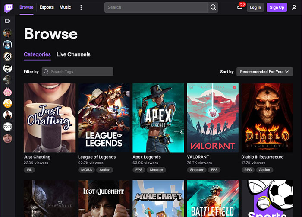Open the Sports category cover
Image resolution: width=302 pixels, height=217 pixels.
pos(267,198)
